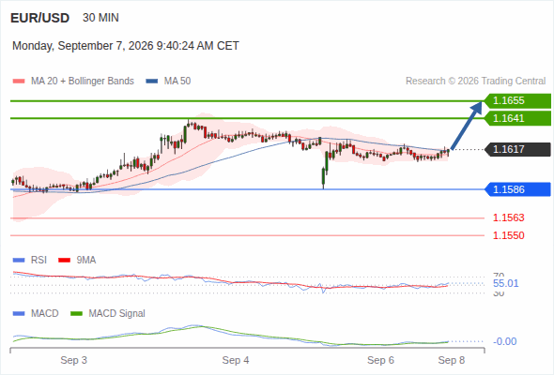Click the 1.1550 support level text
Viewport: 554px width, 375px height.
(508, 235)
